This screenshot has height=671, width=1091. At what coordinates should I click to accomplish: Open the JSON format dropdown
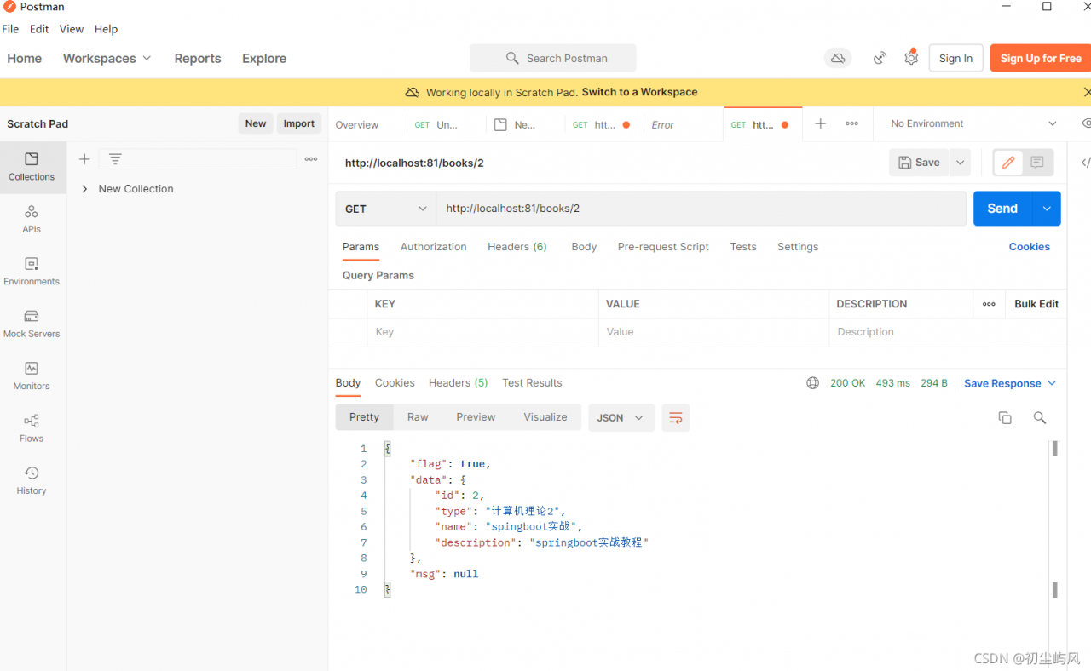click(621, 417)
